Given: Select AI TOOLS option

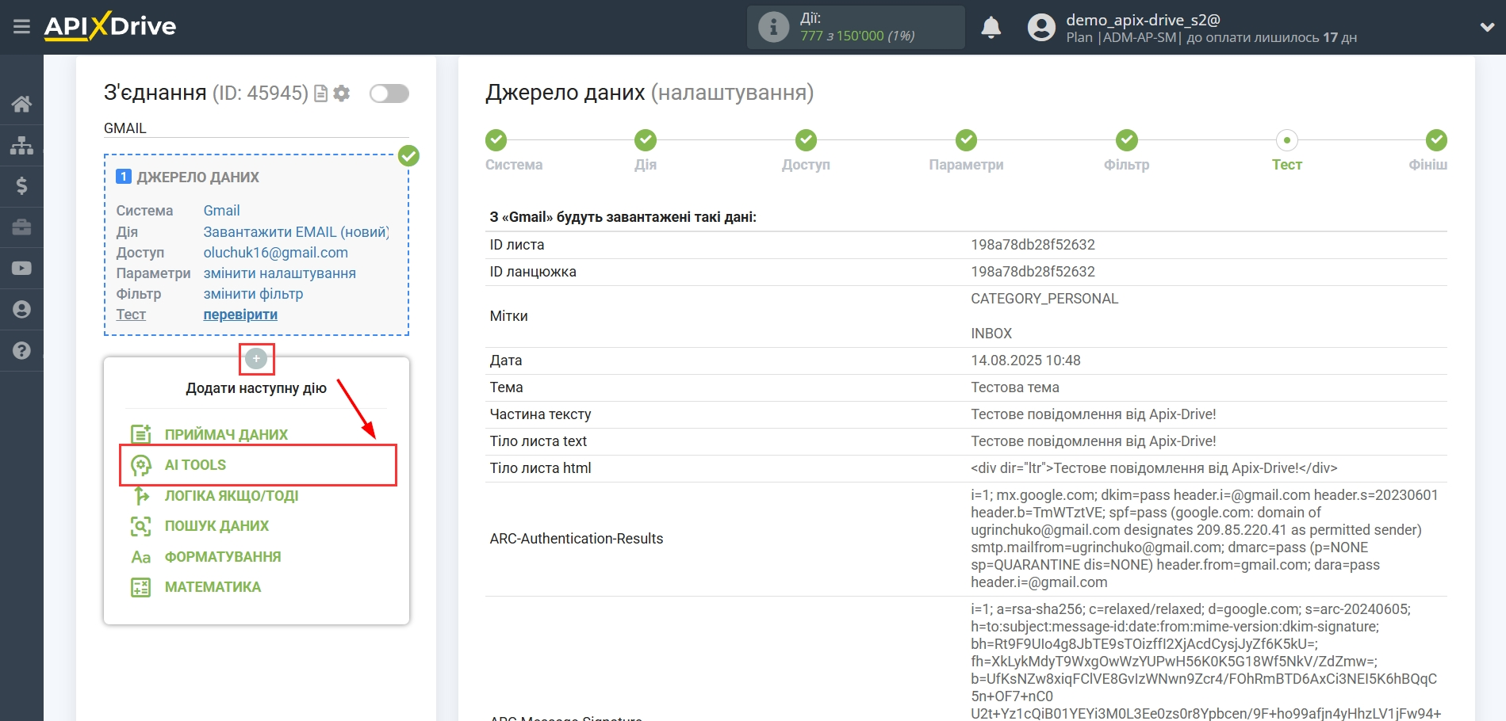Looking at the screenshot, I should (195, 465).
